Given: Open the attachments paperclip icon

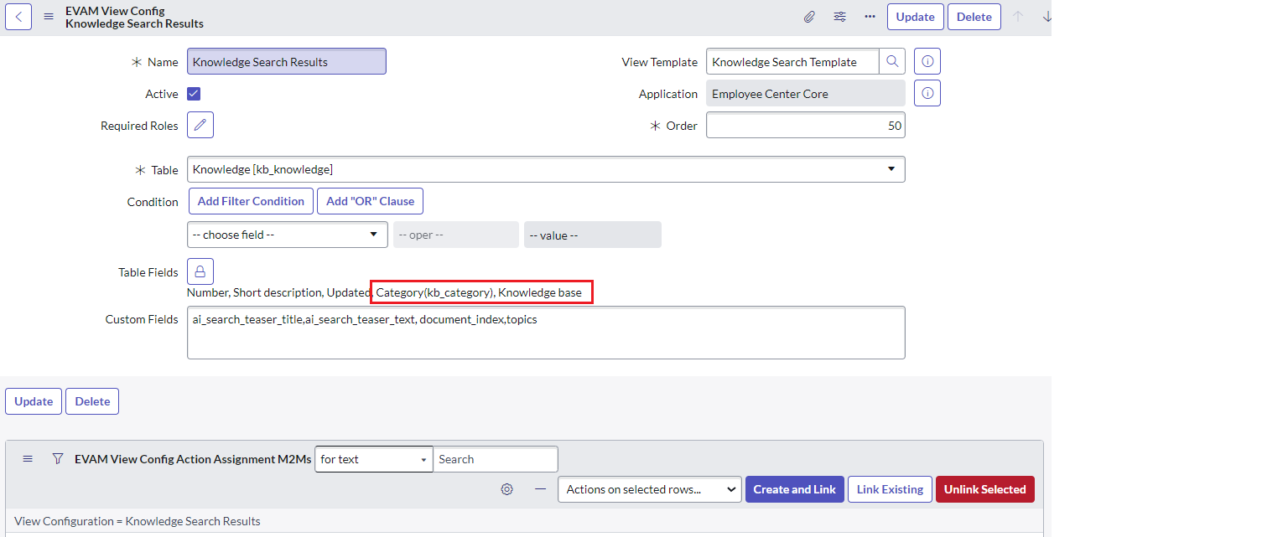Looking at the screenshot, I should [x=809, y=17].
